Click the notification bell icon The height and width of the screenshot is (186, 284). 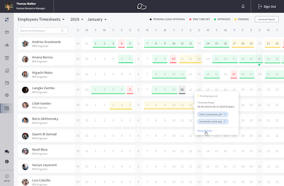click(x=243, y=7)
